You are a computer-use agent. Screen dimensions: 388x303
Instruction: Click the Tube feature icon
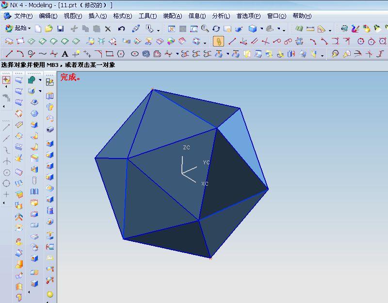50,129
